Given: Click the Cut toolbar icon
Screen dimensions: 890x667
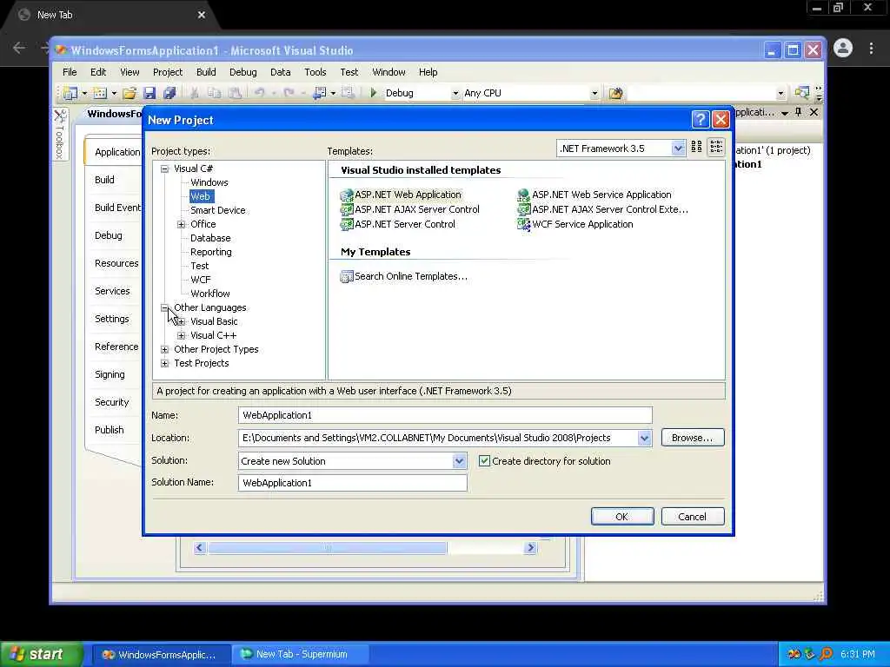Looking at the screenshot, I should pos(194,93).
